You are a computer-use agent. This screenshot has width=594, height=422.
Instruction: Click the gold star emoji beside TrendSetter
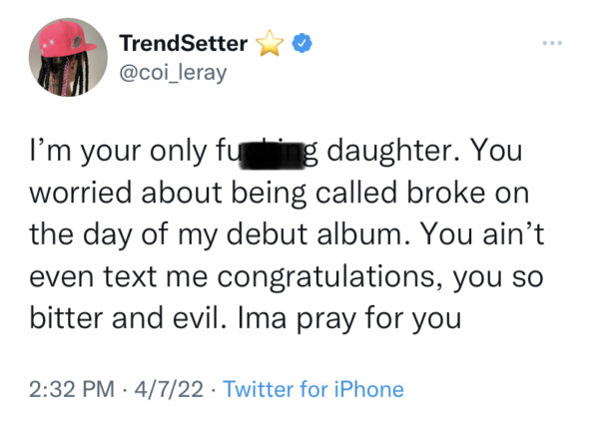(270, 43)
